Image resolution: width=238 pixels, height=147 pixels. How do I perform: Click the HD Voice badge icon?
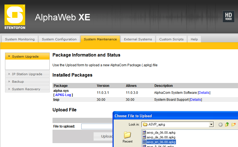click(228, 16)
